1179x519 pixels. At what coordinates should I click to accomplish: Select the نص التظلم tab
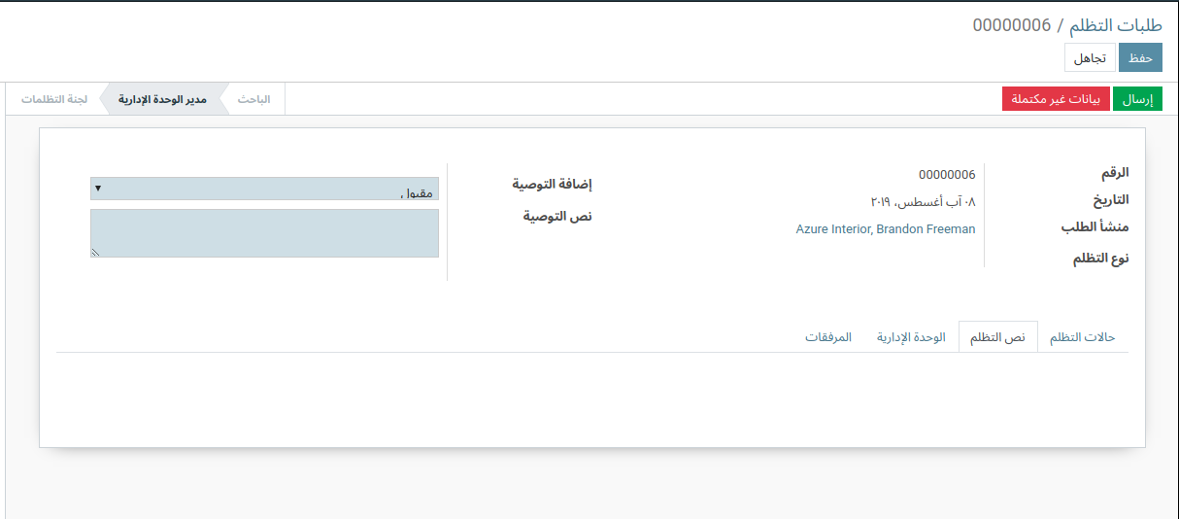[x=997, y=337]
